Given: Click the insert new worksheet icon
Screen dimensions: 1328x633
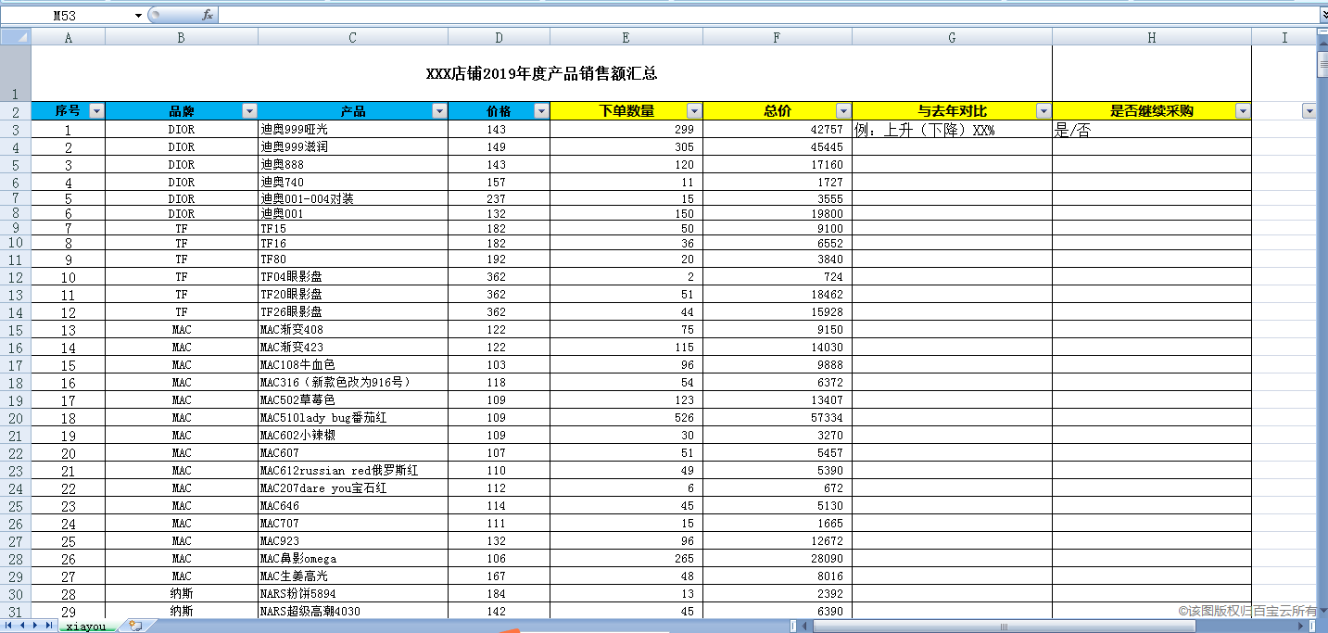Looking at the screenshot, I should pos(135,626).
